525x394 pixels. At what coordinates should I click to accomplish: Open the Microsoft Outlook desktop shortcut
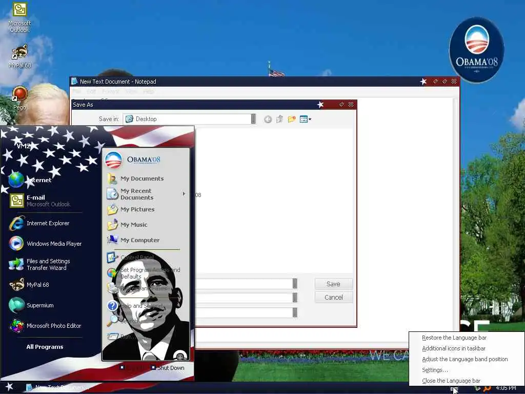click(19, 17)
